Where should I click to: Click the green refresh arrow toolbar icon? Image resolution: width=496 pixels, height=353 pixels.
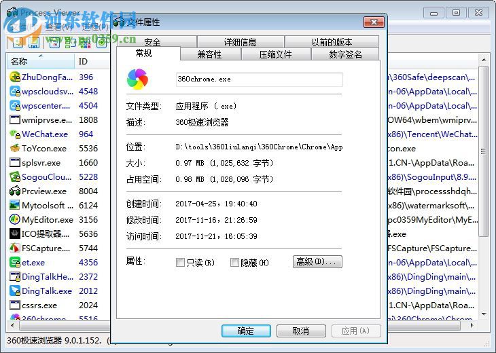[18, 42]
